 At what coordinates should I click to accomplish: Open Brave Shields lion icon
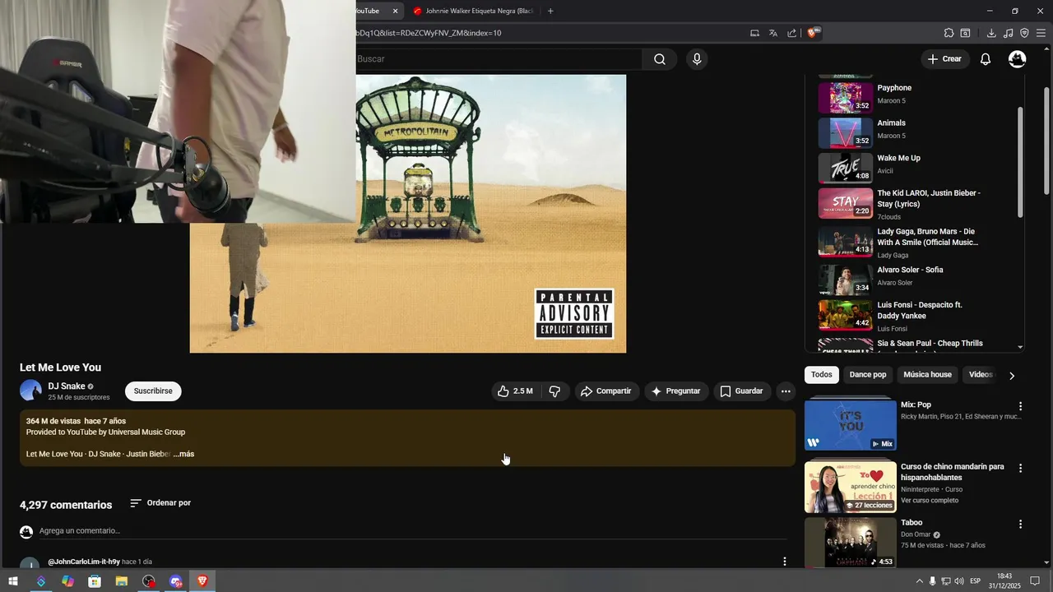(x=812, y=33)
